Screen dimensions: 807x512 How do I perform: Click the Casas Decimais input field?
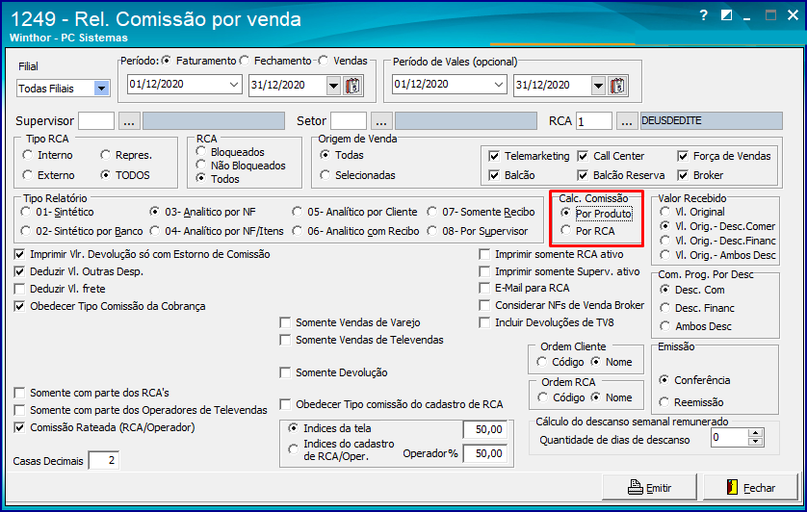pyautogui.click(x=103, y=460)
